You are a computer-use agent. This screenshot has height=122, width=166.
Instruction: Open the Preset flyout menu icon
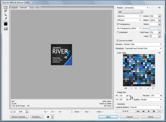click(159, 8)
